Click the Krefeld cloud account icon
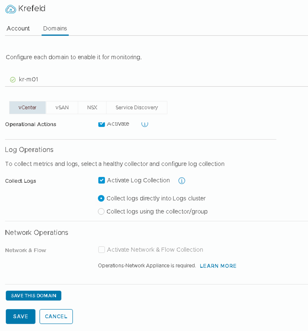This screenshot has width=308, height=331. (x=11, y=9)
